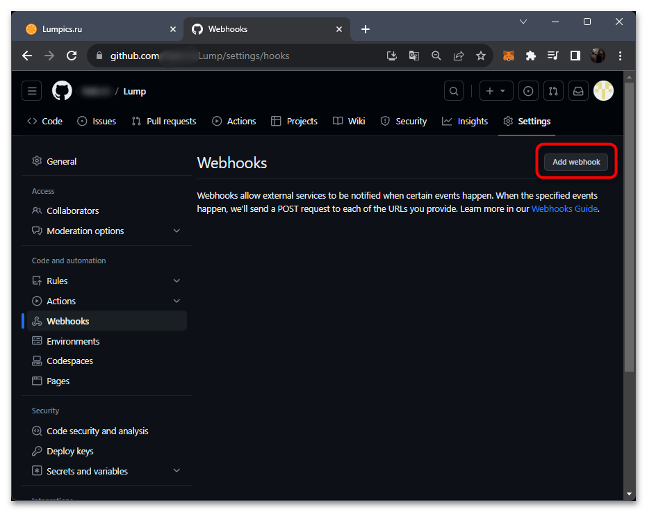Click the share page icon

[459, 56]
